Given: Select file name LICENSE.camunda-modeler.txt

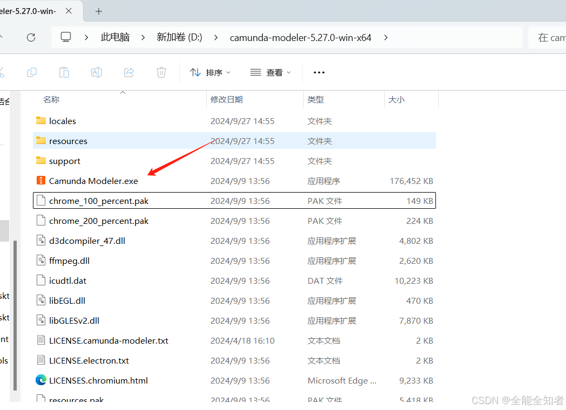Looking at the screenshot, I should click(108, 341).
